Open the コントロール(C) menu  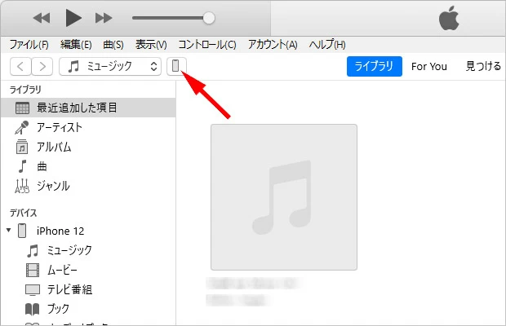[x=206, y=44]
